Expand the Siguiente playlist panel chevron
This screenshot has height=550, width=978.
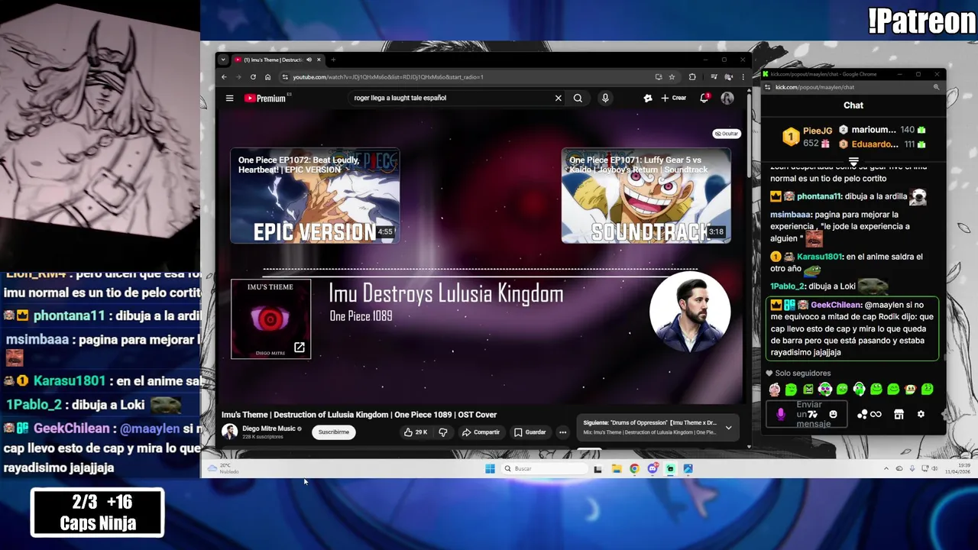pos(728,428)
